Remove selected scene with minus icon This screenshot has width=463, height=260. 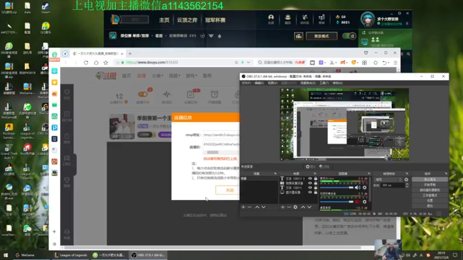[250, 207]
